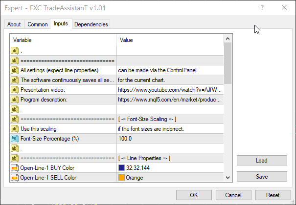Click the Reset button

point(273,195)
